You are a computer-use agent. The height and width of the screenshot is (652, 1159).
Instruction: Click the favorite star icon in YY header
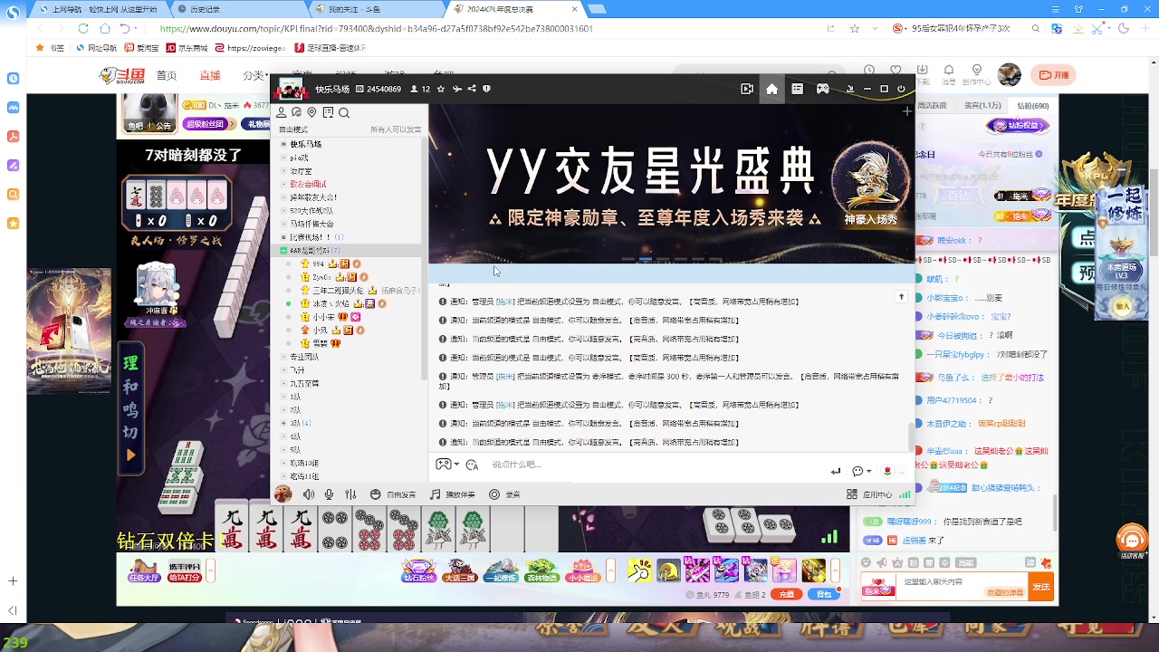pyautogui.click(x=441, y=89)
